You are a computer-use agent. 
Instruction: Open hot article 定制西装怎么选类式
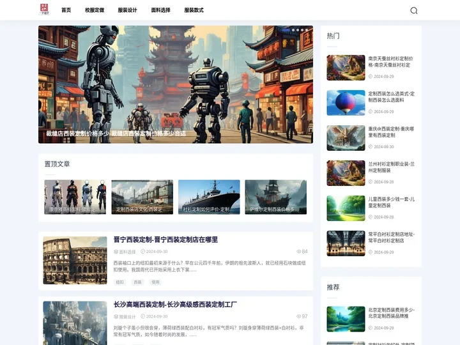coord(392,97)
